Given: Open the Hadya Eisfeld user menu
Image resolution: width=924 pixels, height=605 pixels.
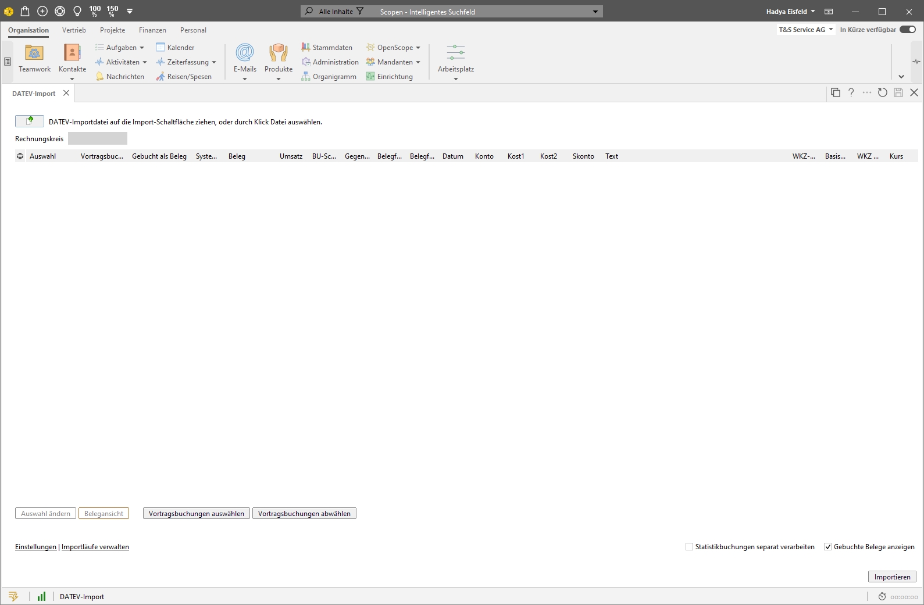Looking at the screenshot, I should [790, 12].
